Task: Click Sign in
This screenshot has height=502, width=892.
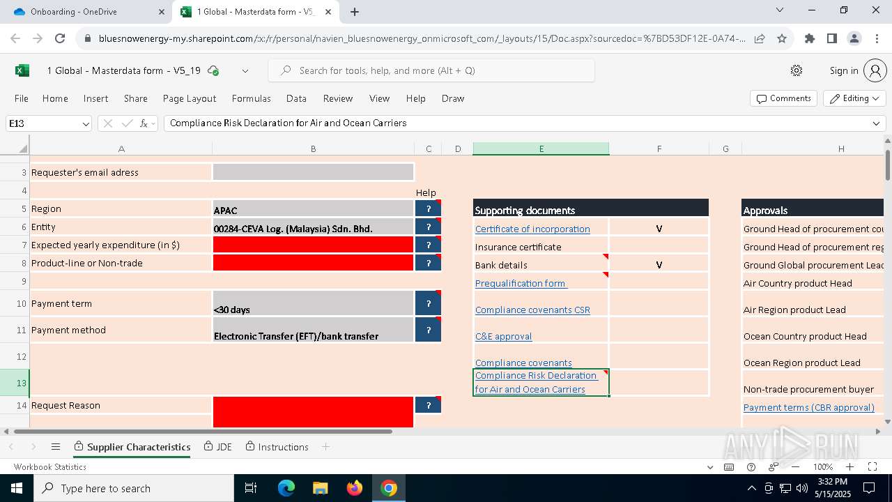Action: [844, 70]
